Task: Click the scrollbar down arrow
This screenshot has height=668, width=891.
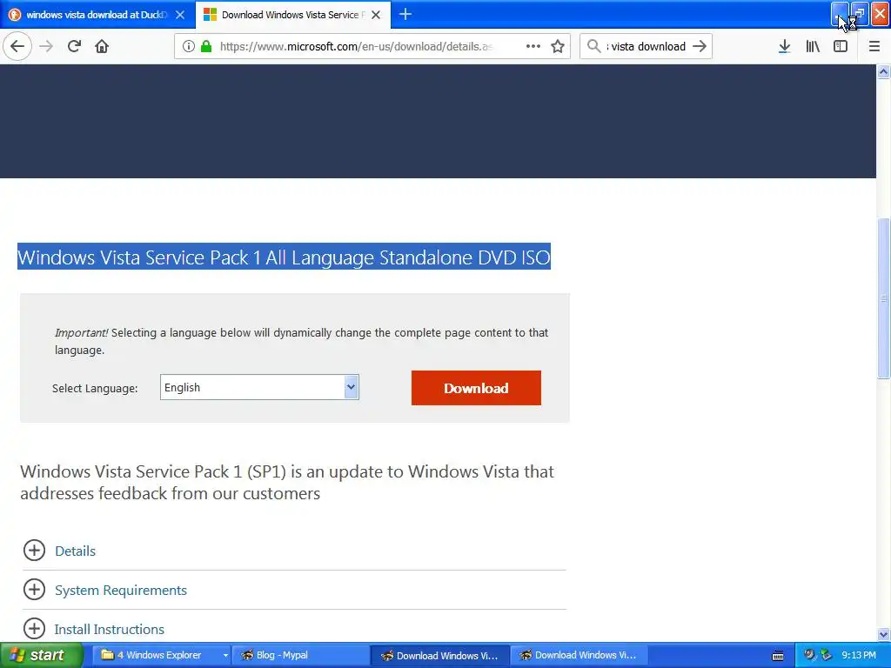Action: pos(883,634)
